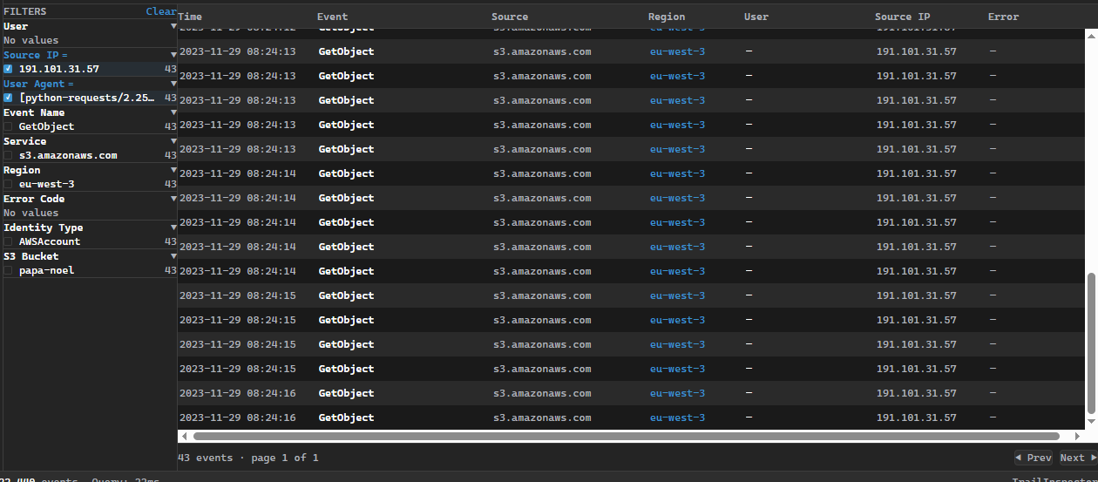Select the User filter heading
The height and width of the screenshot is (482, 1098).
[16, 26]
